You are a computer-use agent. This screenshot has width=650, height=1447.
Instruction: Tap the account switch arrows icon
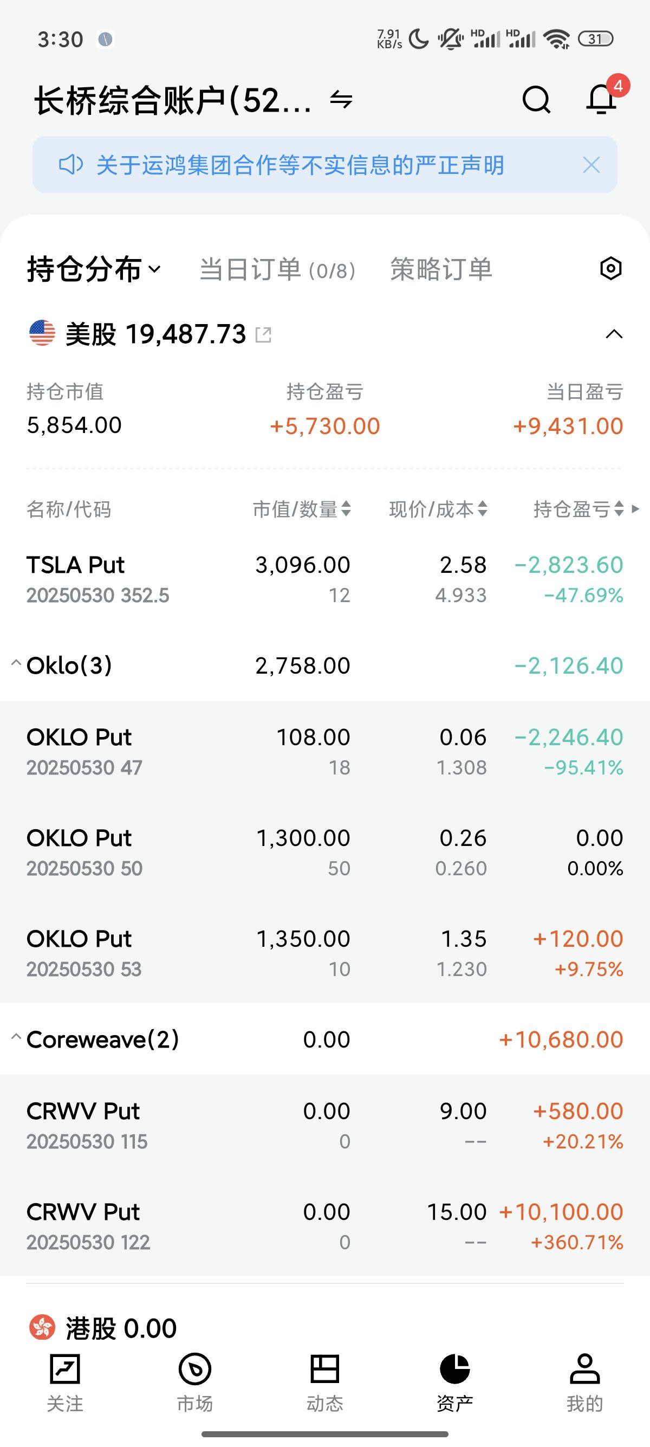341,99
